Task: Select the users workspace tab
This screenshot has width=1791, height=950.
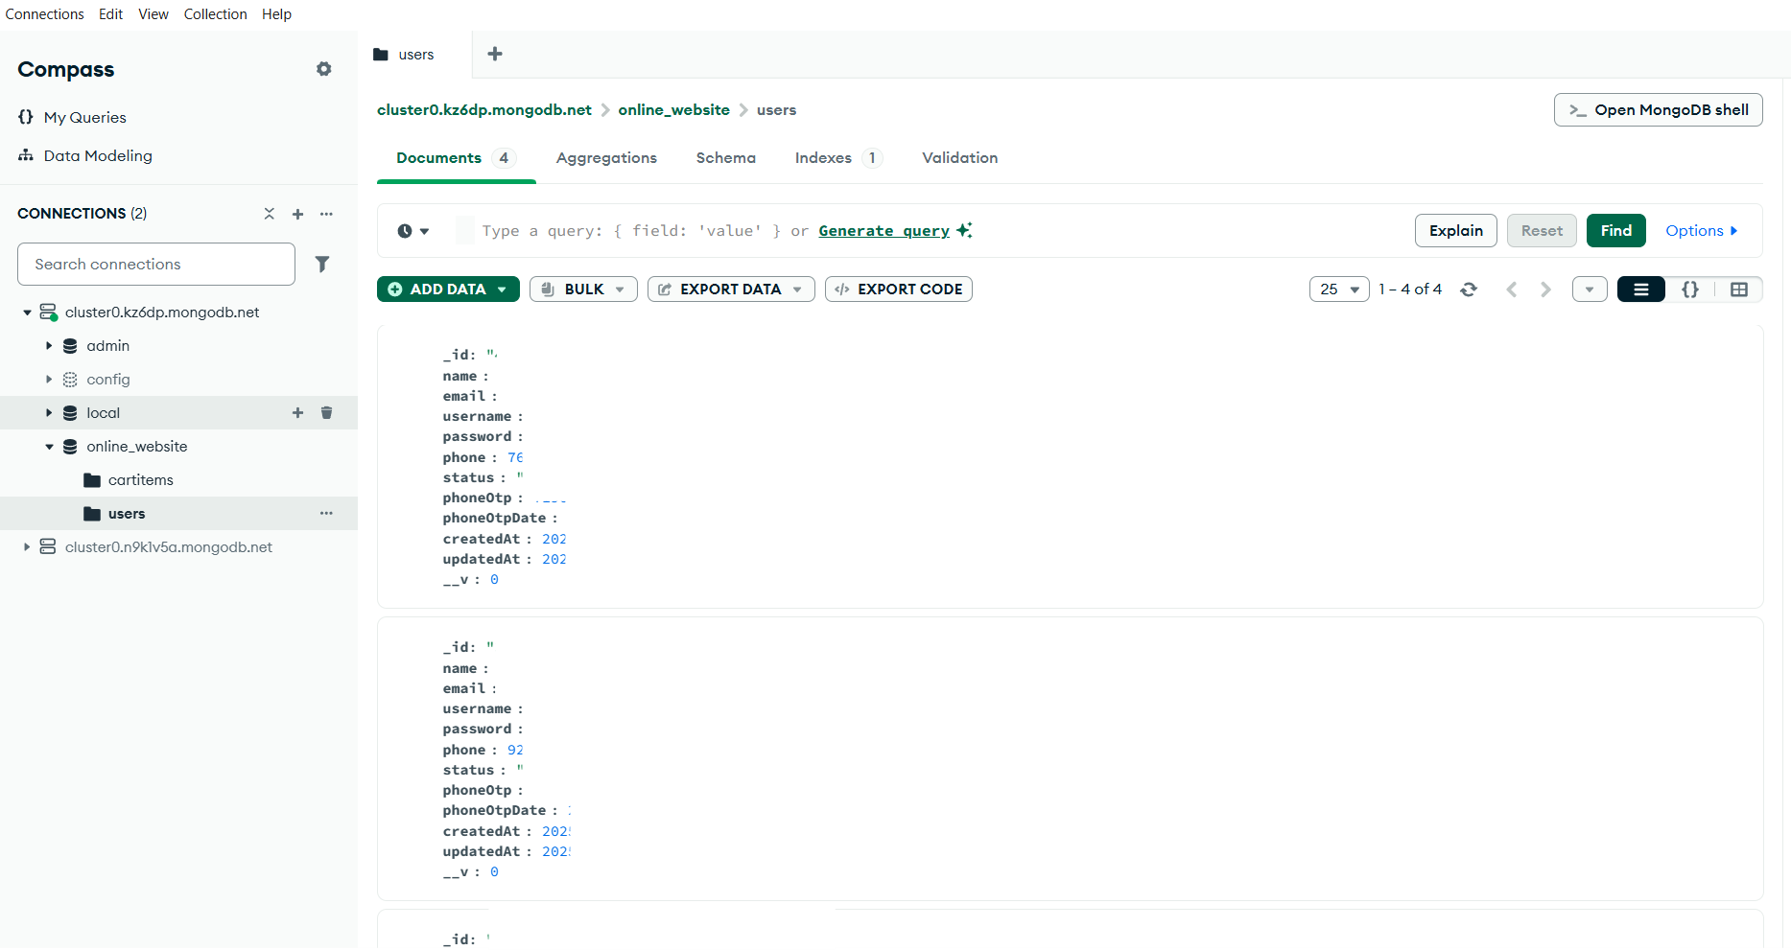Action: [x=415, y=55]
